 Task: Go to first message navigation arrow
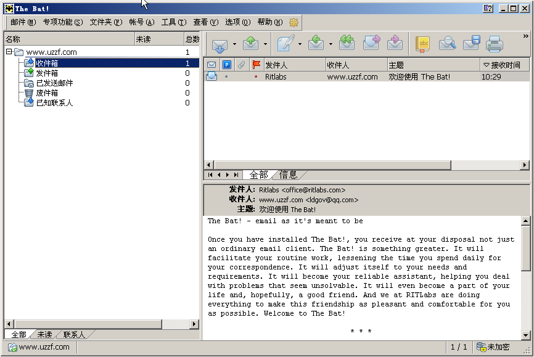click(x=210, y=174)
